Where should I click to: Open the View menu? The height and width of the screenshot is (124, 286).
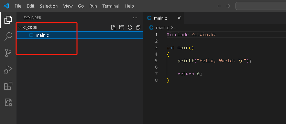click(x=68, y=6)
